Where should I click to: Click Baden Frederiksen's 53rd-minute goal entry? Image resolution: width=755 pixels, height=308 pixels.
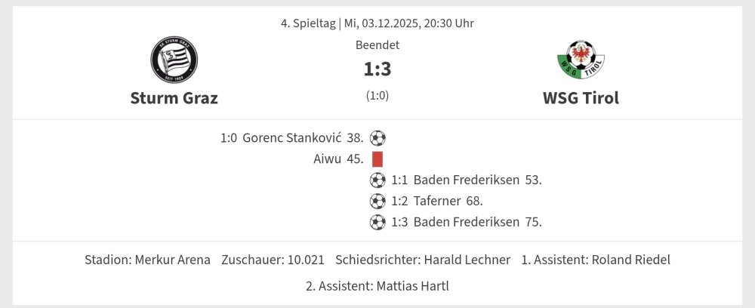(x=467, y=180)
